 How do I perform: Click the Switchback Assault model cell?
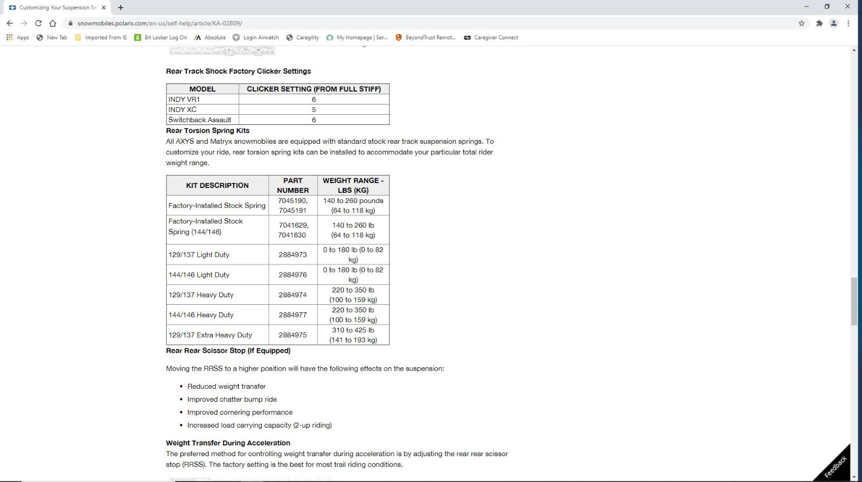(203, 120)
